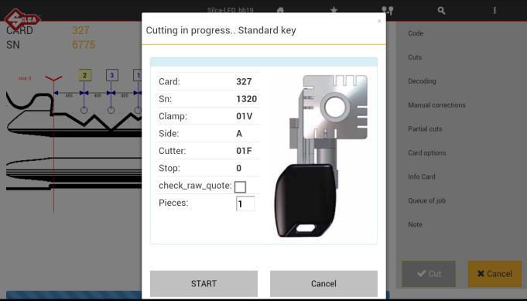Open the search magnifier icon
The height and width of the screenshot is (301, 527).
(441, 10)
